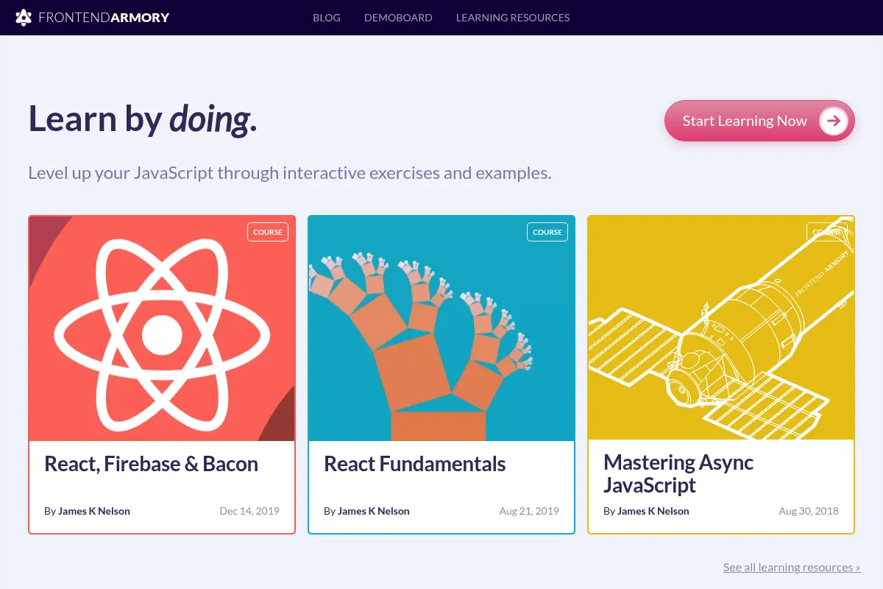
Task: Open the DEMOBOARD menu item
Action: [398, 18]
